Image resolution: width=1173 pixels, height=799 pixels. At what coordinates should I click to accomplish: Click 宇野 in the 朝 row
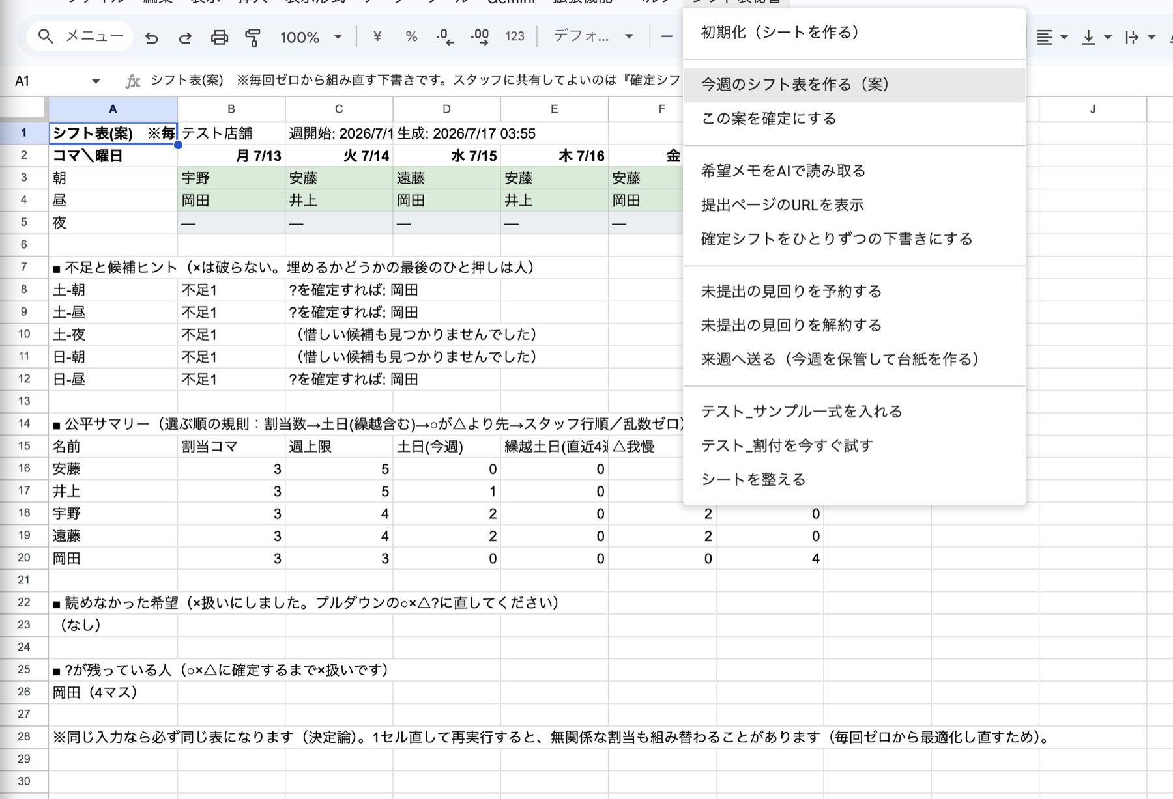tap(231, 178)
